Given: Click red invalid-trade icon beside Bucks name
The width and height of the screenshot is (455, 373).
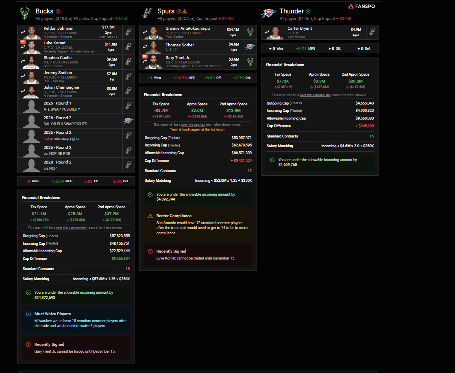Looking at the screenshot, I should coord(58,11).
